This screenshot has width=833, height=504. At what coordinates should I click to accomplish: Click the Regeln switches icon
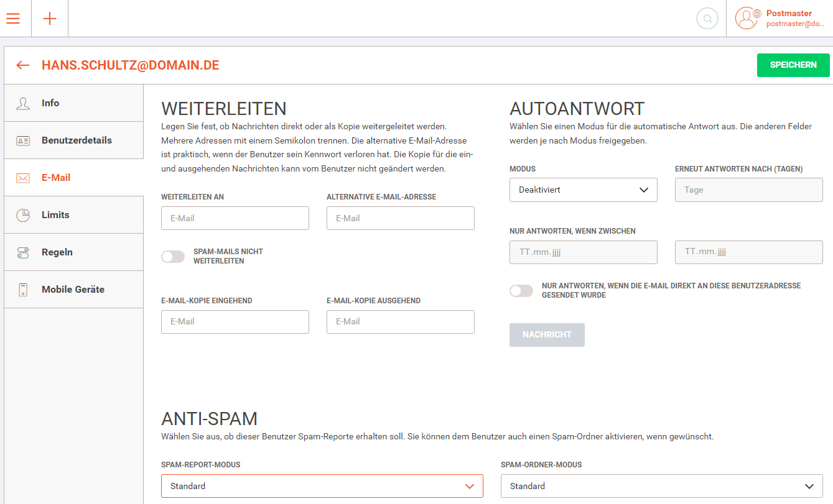(23, 252)
